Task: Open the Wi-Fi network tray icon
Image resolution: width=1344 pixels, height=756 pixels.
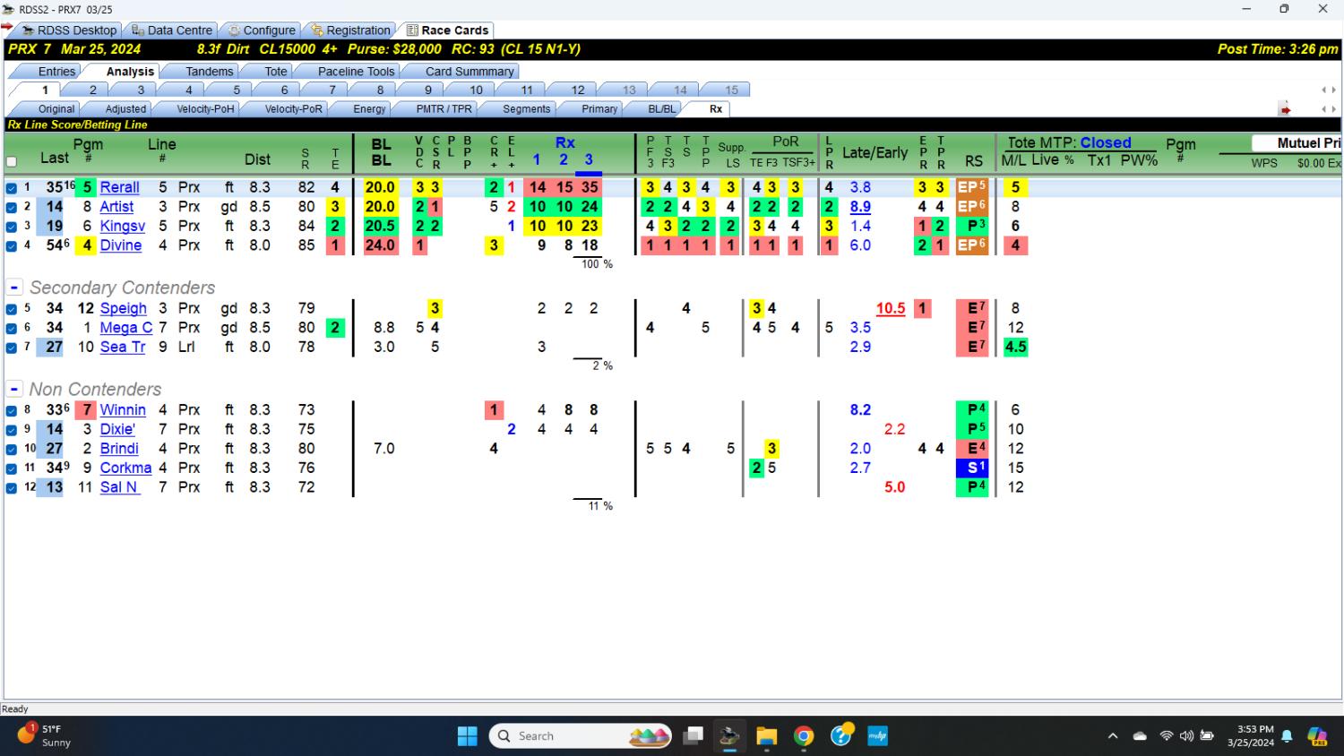Action: click(1166, 736)
